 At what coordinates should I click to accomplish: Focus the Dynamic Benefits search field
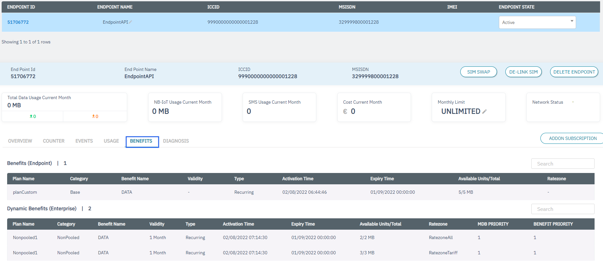tap(562, 209)
